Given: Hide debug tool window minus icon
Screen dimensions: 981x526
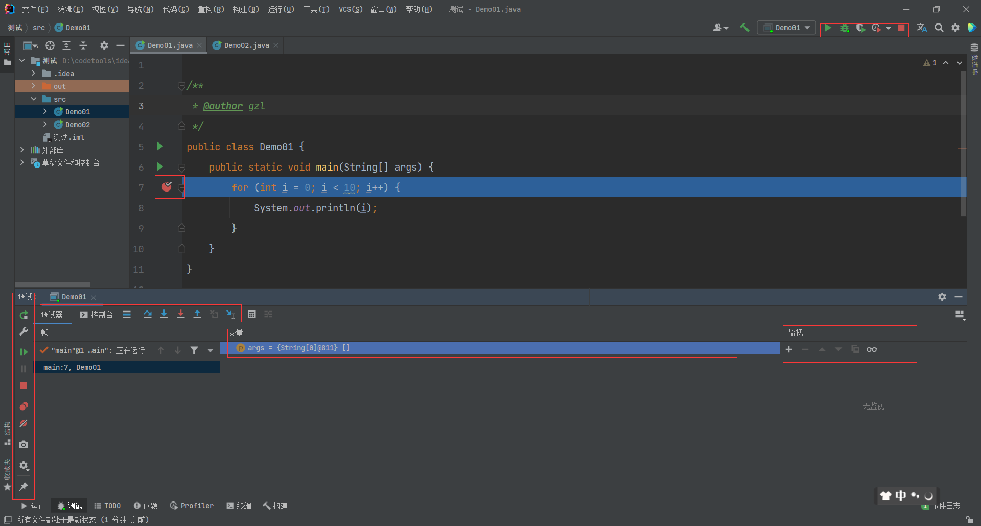Looking at the screenshot, I should click(x=959, y=297).
